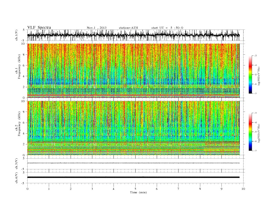The height and width of the screenshot is (212, 274).
Task: Click the ch.2 PSD color bar
Action: tap(250, 132)
